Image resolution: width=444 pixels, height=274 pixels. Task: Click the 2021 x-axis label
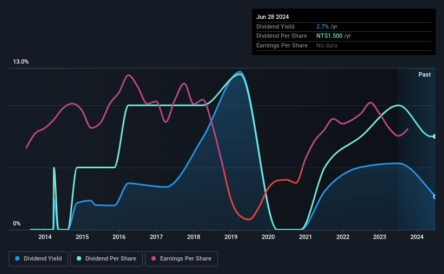point(306,237)
